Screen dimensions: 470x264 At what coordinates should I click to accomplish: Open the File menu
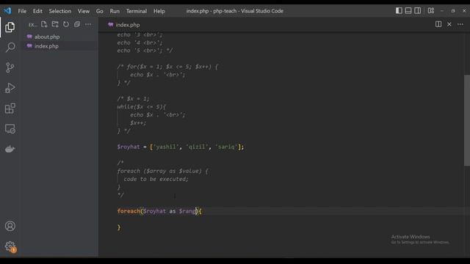pyautogui.click(x=22, y=11)
